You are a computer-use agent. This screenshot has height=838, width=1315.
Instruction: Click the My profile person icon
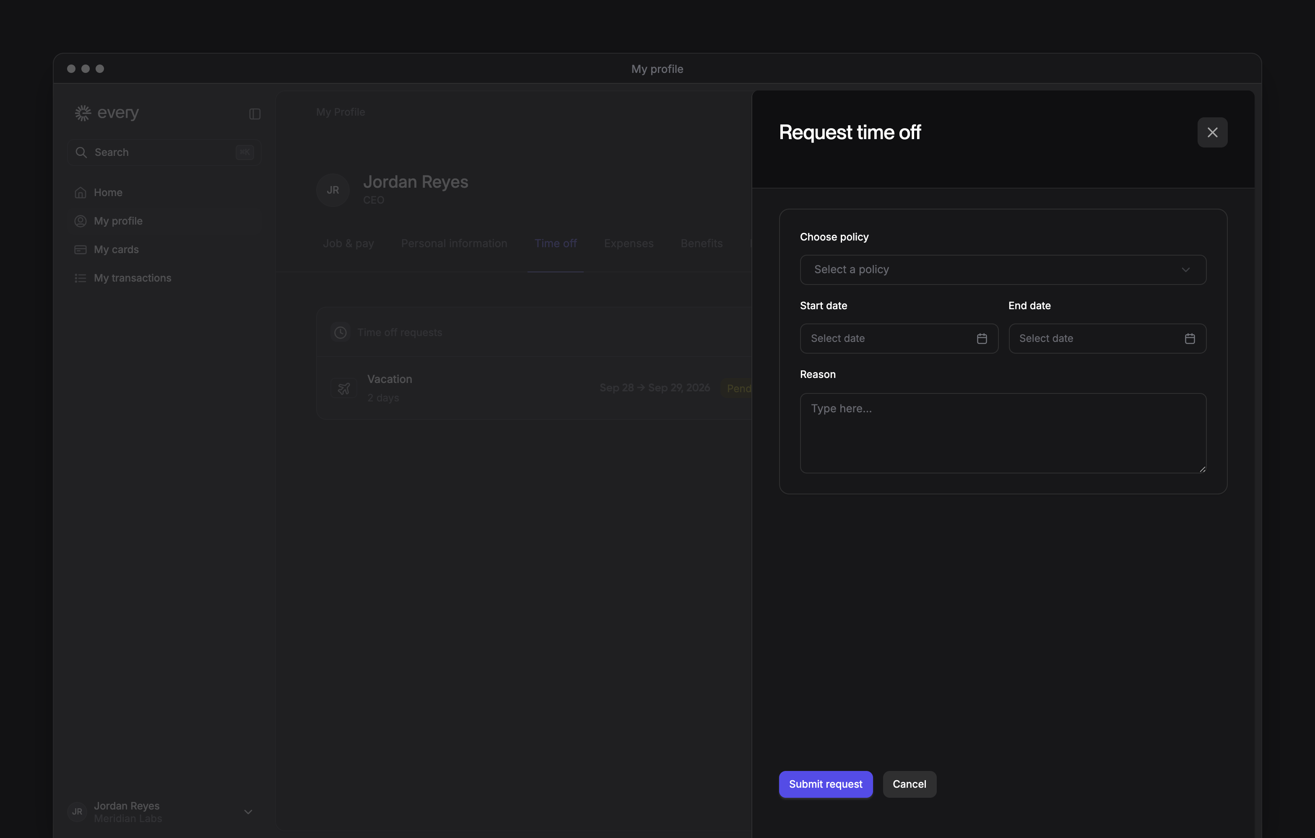[x=80, y=221]
